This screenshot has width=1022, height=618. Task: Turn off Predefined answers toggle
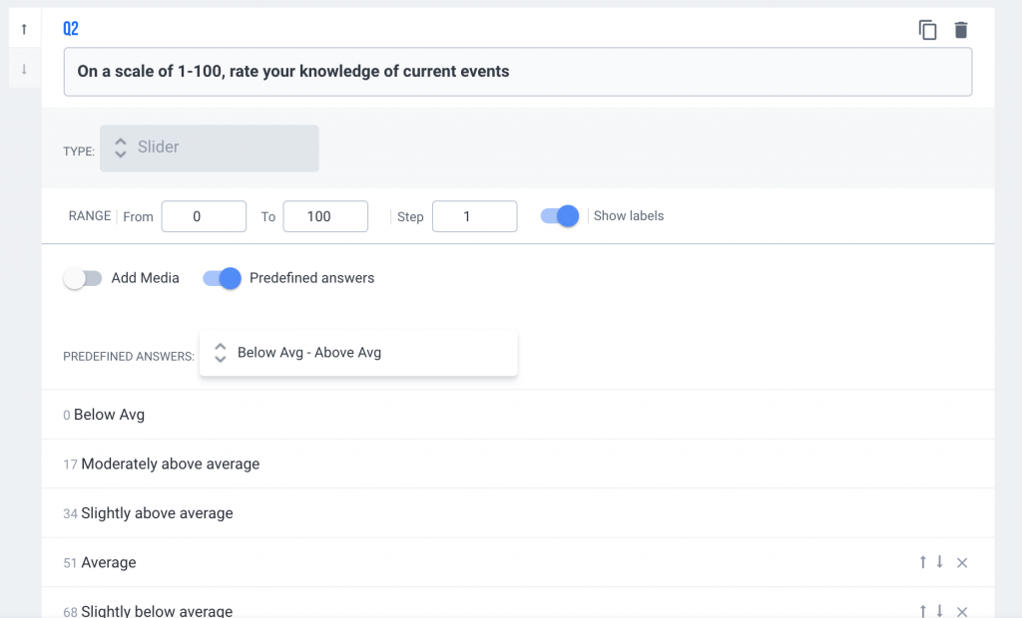[222, 278]
